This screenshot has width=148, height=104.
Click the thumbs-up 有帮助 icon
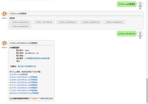(31, 98)
